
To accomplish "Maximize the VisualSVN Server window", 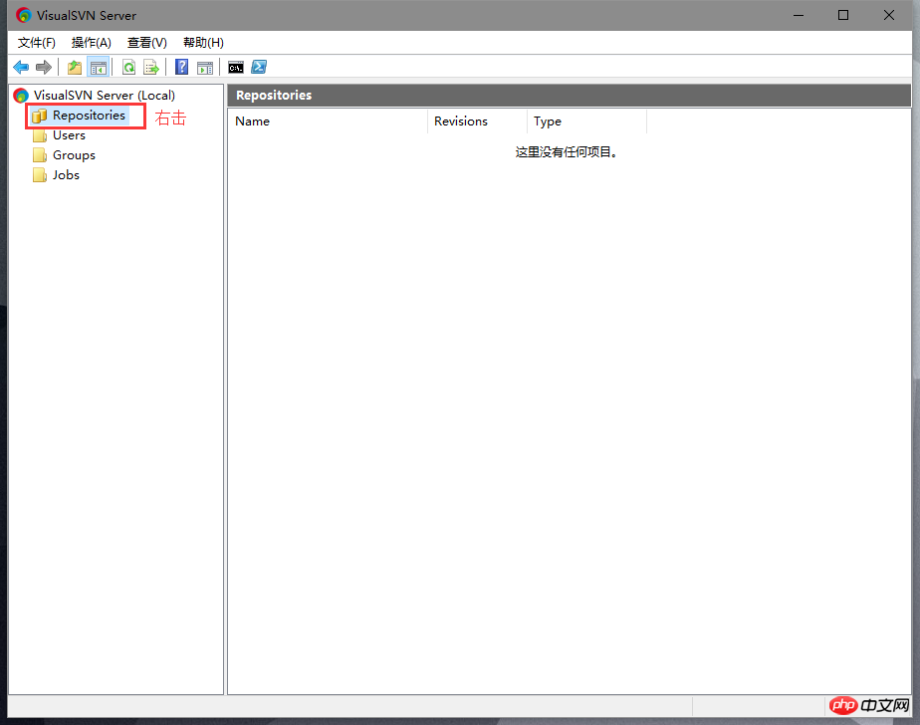I will (x=843, y=15).
